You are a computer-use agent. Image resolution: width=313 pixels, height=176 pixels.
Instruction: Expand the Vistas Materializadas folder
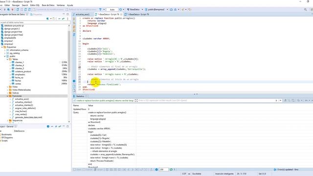8,90
